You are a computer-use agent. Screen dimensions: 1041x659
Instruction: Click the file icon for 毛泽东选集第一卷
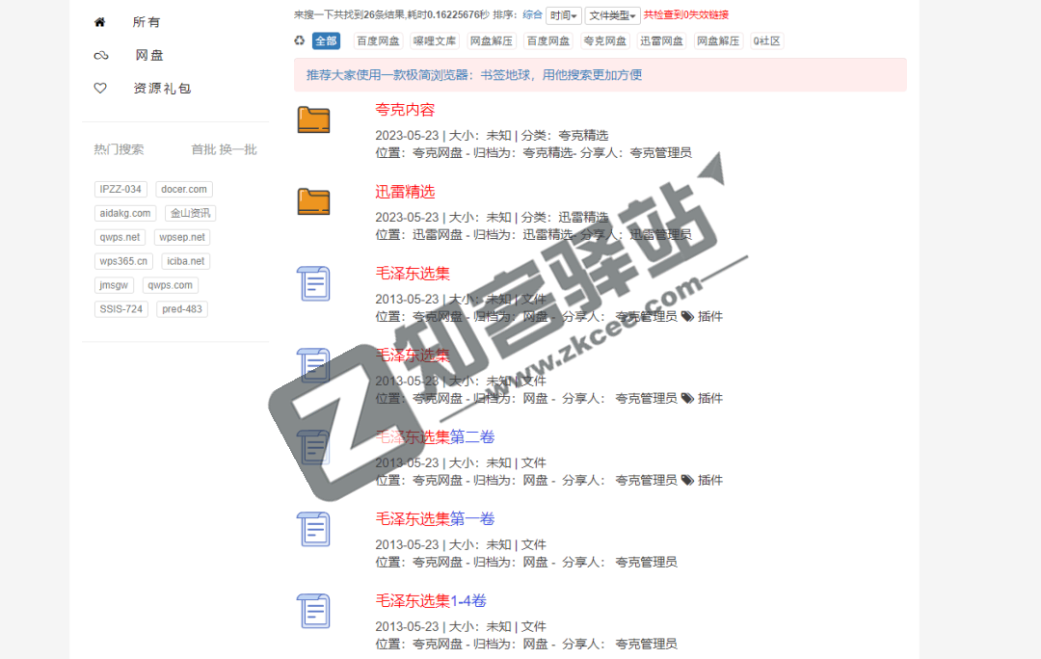click(313, 529)
